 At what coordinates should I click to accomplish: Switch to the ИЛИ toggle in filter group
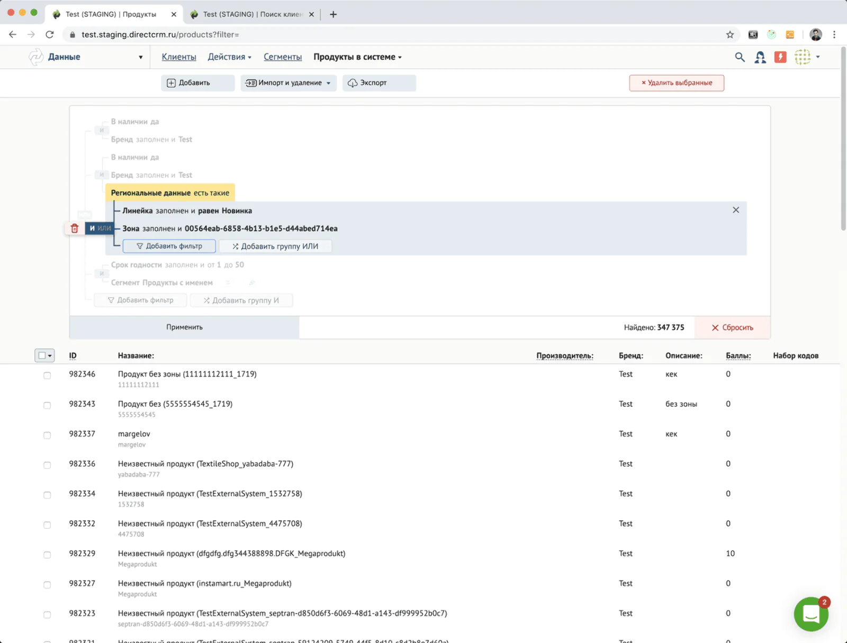104,228
